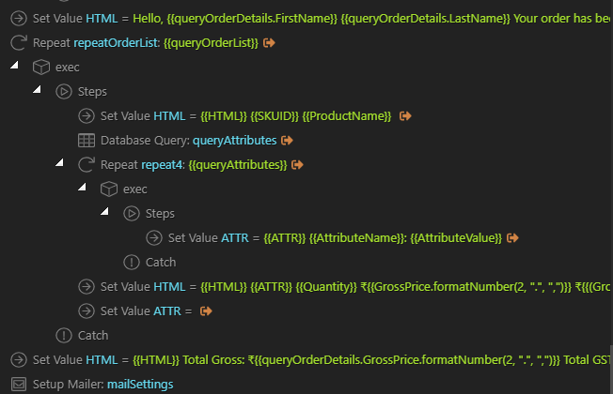613x394 pixels.
Task: Collapse the Steps node under first exec
Action: [x=37, y=89]
